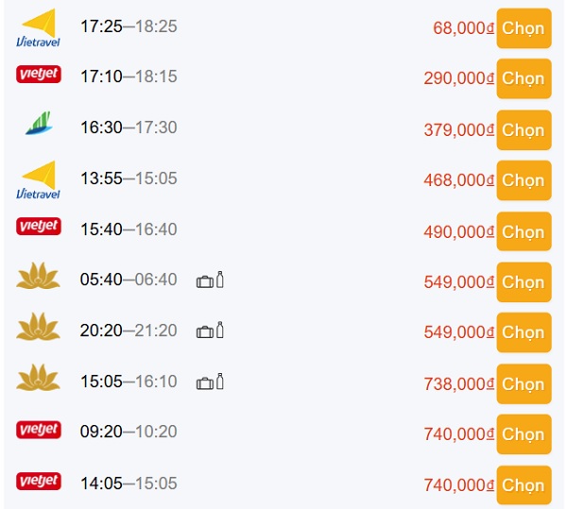Screen dimensions: 567x509
Task: Click the Vietravel logo on 13:55 flight
Action: click(38, 180)
